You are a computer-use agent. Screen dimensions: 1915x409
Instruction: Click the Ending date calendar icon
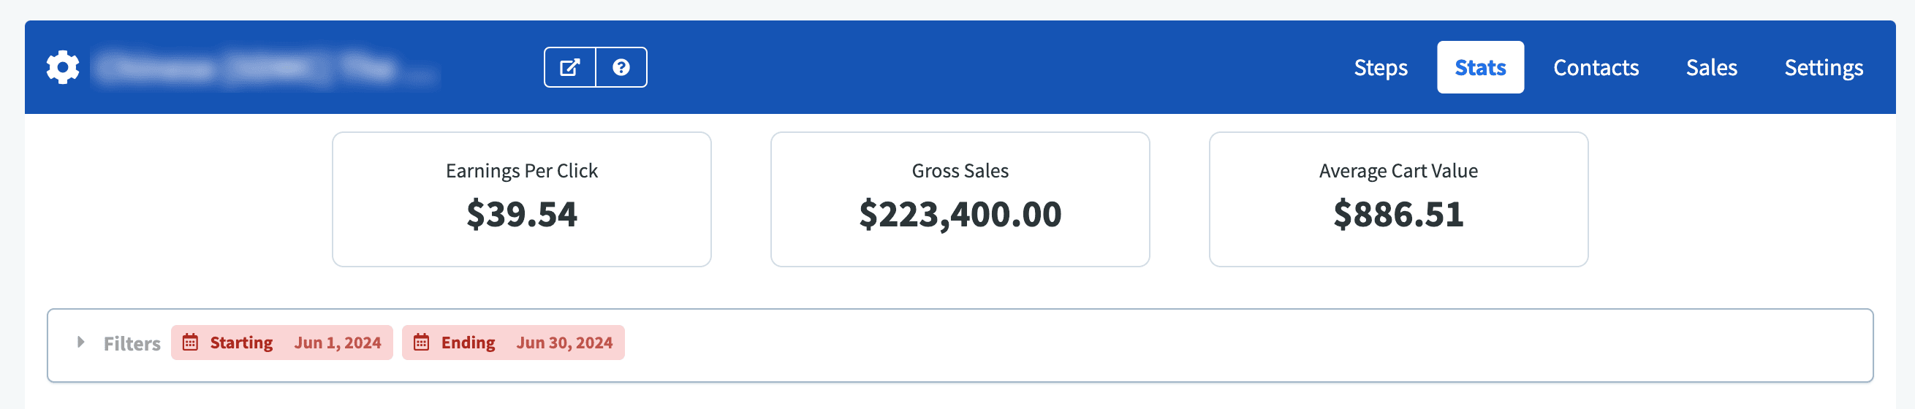coord(422,343)
